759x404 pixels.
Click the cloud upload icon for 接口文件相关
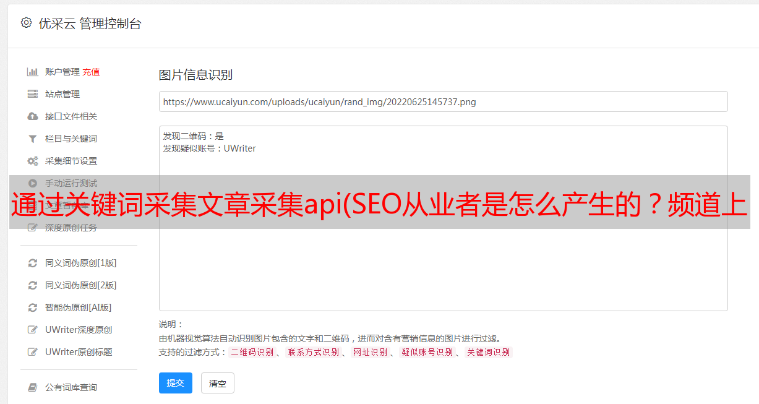point(33,116)
